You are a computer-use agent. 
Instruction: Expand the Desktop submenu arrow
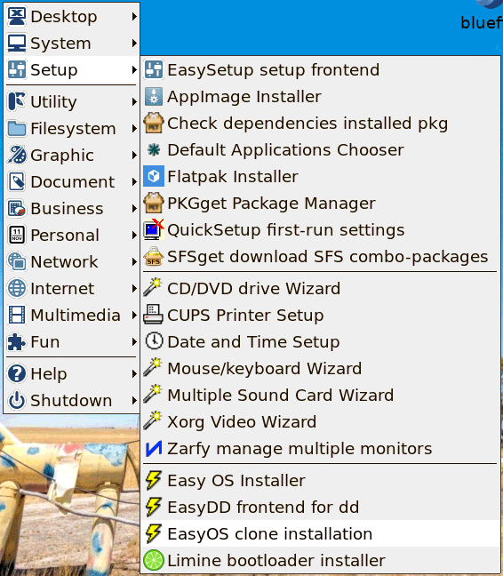(x=134, y=17)
